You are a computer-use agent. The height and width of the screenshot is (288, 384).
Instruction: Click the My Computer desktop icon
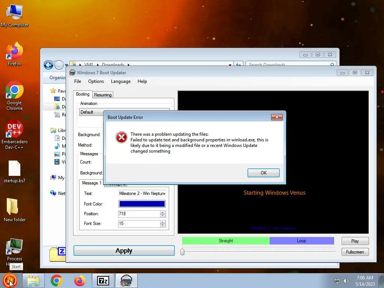click(x=15, y=16)
